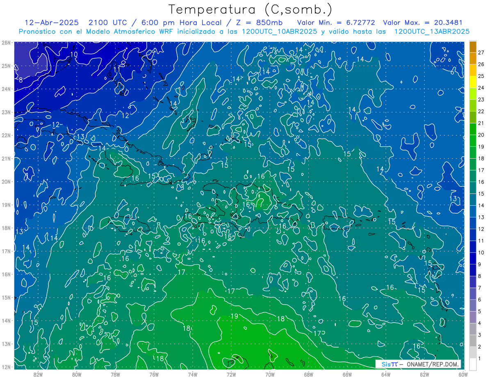
Task: Click the "1" label on the color scale
Action: [x=479, y=359]
